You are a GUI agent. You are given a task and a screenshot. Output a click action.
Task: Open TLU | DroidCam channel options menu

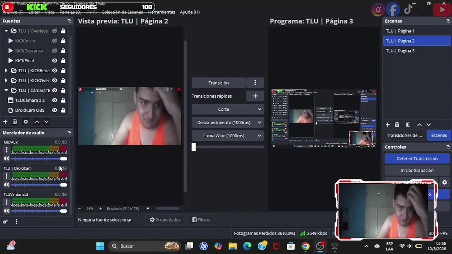click(6, 176)
